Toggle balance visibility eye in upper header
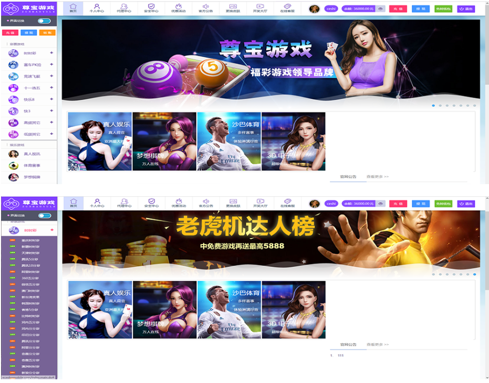The image size is (489, 383). pyautogui.click(x=381, y=9)
